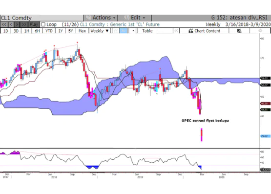Open the Actions dropdown menu
This screenshot has height=194, width=271.
[101, 18]
